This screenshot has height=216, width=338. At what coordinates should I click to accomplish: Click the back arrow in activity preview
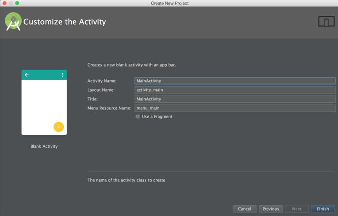click(27, 75)
